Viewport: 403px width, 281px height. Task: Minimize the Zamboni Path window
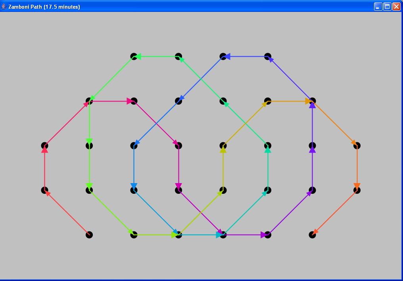[378, 7]
